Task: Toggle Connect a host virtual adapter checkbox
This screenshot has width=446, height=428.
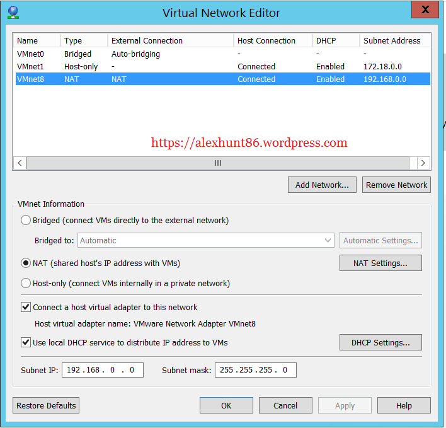Action: [26, 308]
